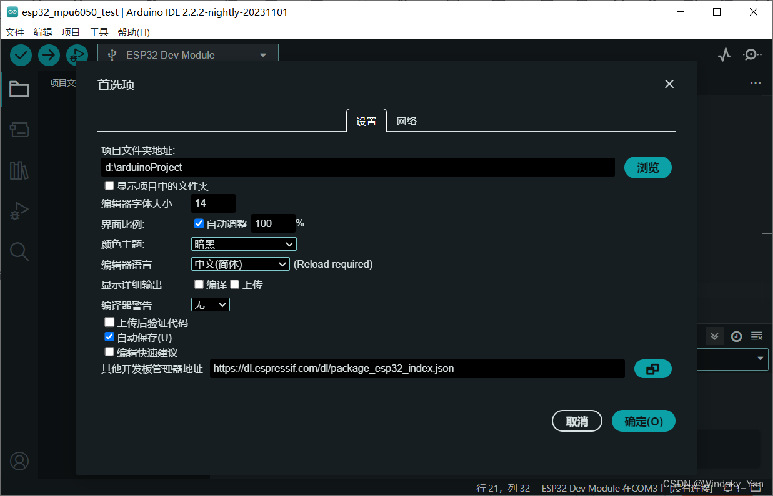Screen dimensions: 773x496
Task: Click the Cancel button
Action: pyautogui.click(x=577, y=421)
